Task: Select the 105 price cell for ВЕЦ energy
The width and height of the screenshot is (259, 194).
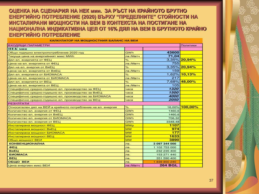Action: [161, 85]
